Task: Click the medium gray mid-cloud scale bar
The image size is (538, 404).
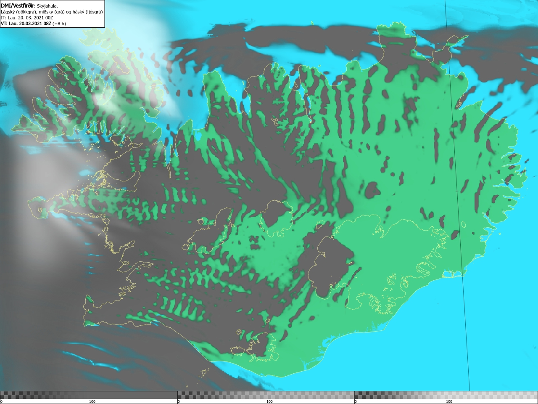Action: [x=266, y=395]
